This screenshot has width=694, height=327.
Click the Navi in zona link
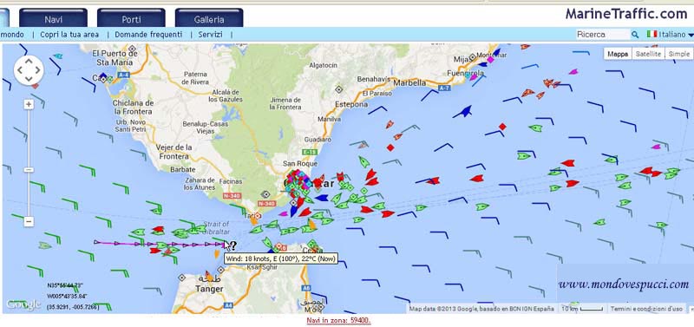(x=338, y=320)
